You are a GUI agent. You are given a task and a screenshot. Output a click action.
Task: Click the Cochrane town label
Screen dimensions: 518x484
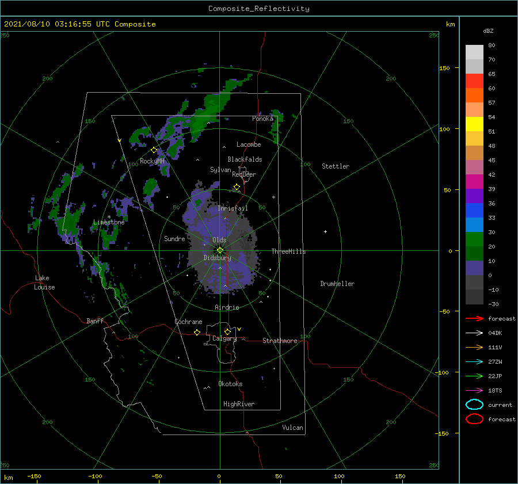coord(188,322)
